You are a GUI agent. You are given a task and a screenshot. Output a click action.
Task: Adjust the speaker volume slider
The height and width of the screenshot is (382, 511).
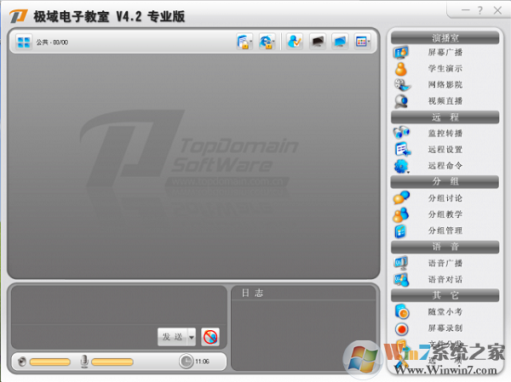coord(50,362)
